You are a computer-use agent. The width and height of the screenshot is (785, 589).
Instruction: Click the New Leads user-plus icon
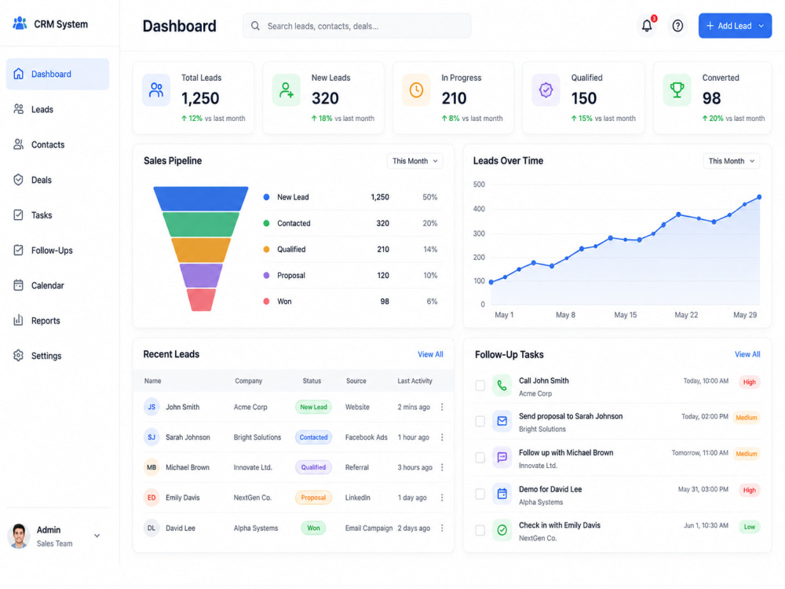[287, 90]
